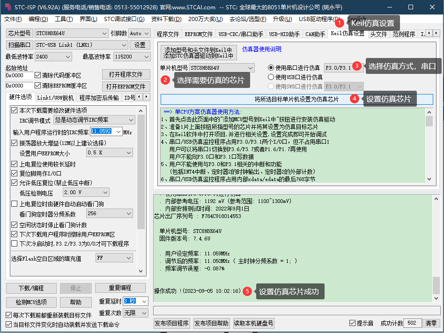444x333 pixels.
Task: Click 扫描串口 button
Action: click(x=19, y=45)
